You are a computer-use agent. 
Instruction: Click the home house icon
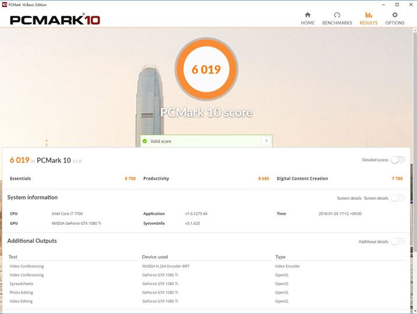click(x=308, y=15)
